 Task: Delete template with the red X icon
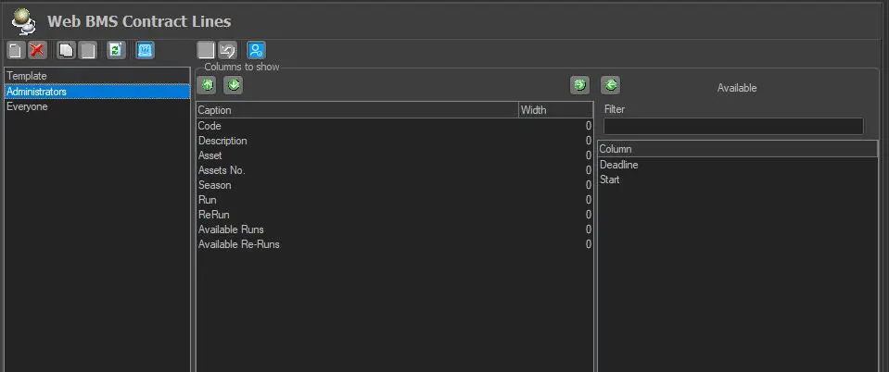coord(37,51)
